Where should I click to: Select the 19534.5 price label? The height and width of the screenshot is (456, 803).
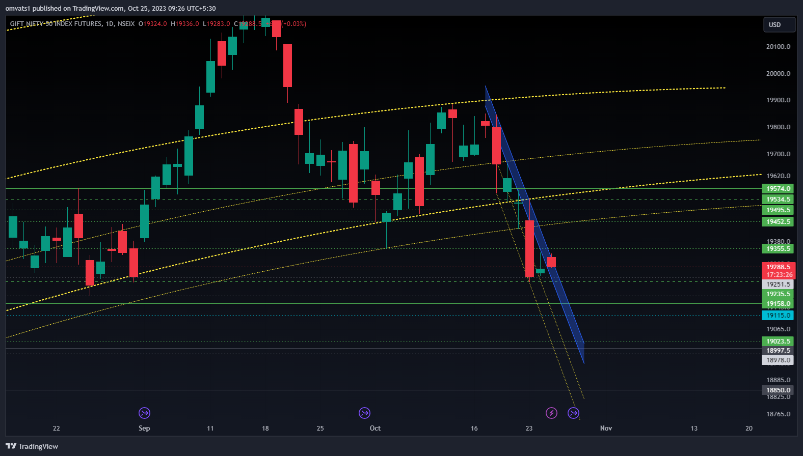778,199
